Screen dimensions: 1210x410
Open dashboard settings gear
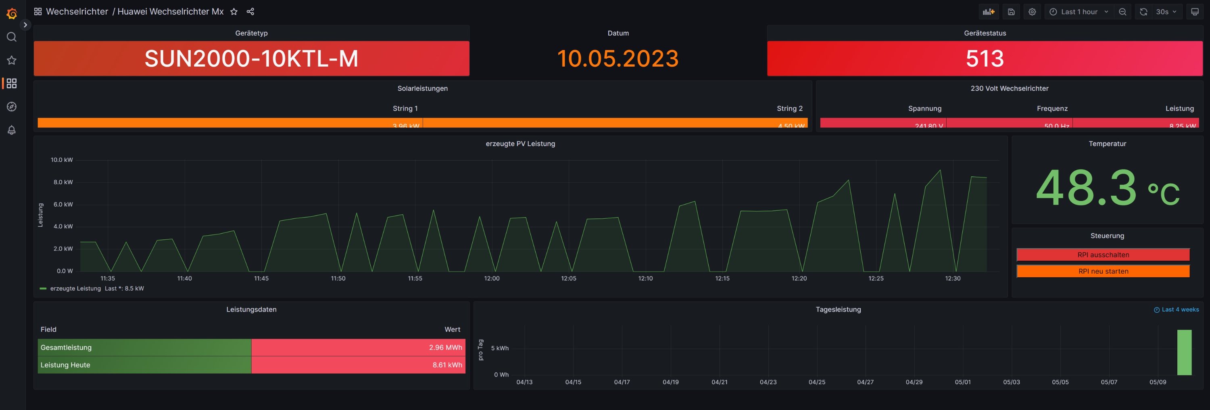pyautogui.click(x=1032, y=12)
